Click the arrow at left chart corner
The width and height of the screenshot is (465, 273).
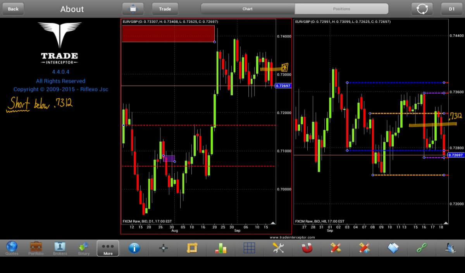[x=273, y=223]
